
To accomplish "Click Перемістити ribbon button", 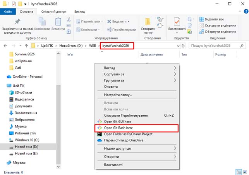I will coord(89,21).
